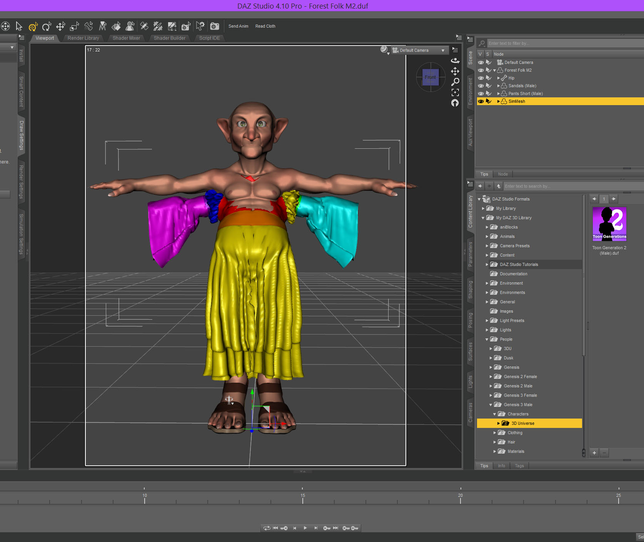Viewport: 644px width, 542px height.
Task: Expand the Hip bone node
Action: 499,78
